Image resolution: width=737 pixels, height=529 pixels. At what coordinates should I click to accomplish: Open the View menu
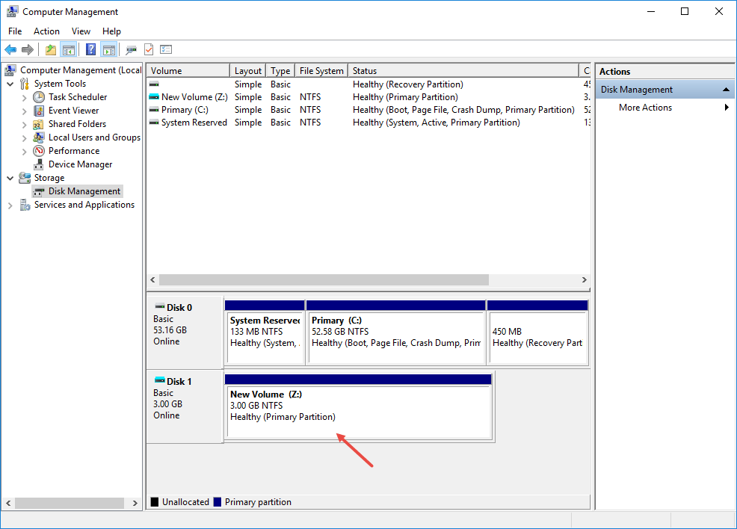click(x=81, y=31)
